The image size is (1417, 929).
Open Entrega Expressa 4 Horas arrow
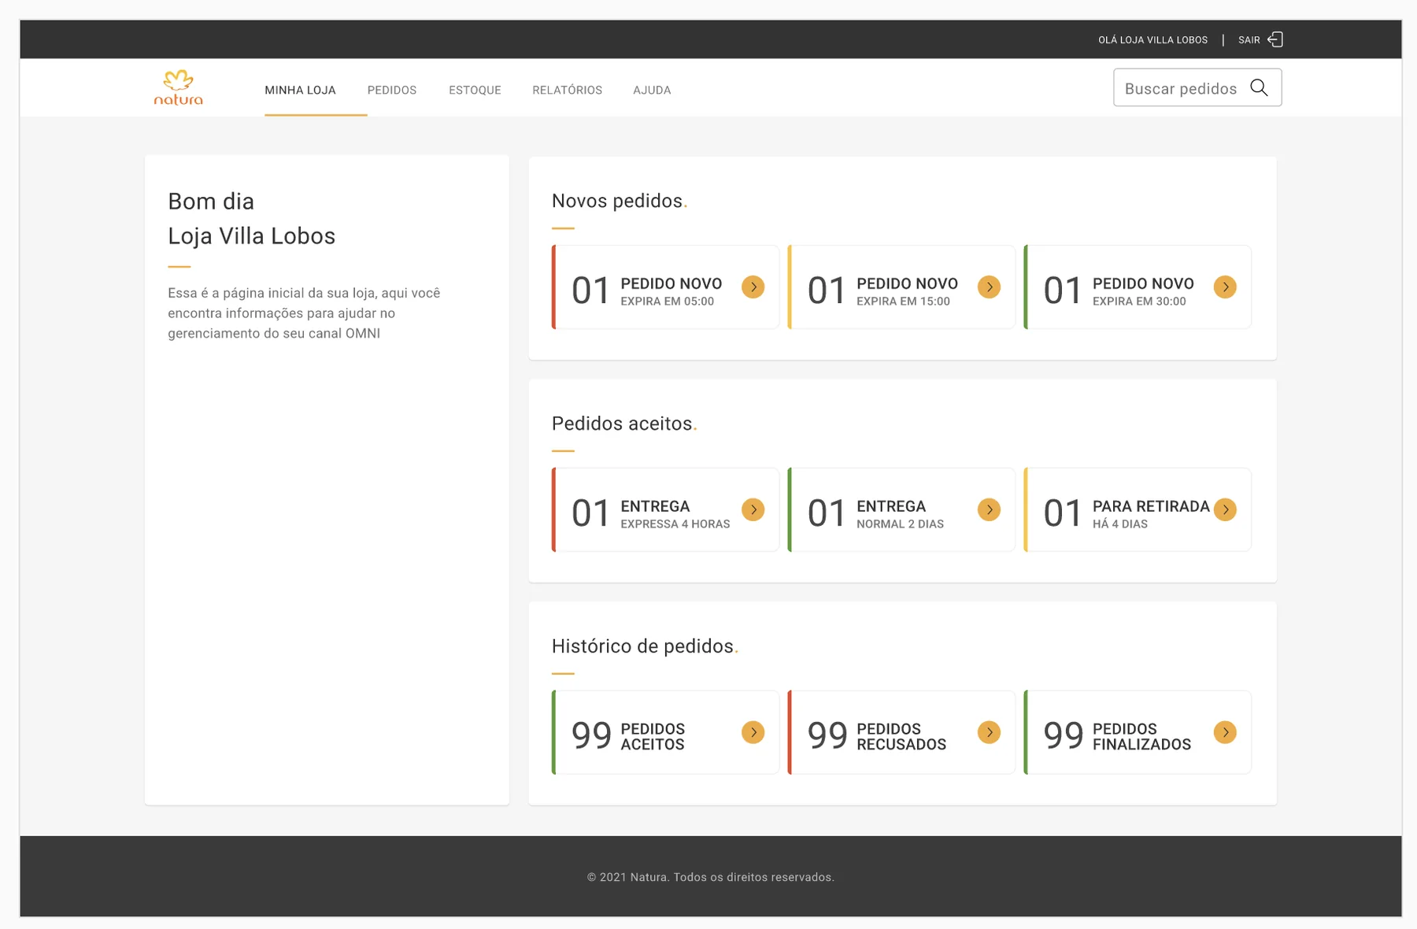(x=753, y=509)
